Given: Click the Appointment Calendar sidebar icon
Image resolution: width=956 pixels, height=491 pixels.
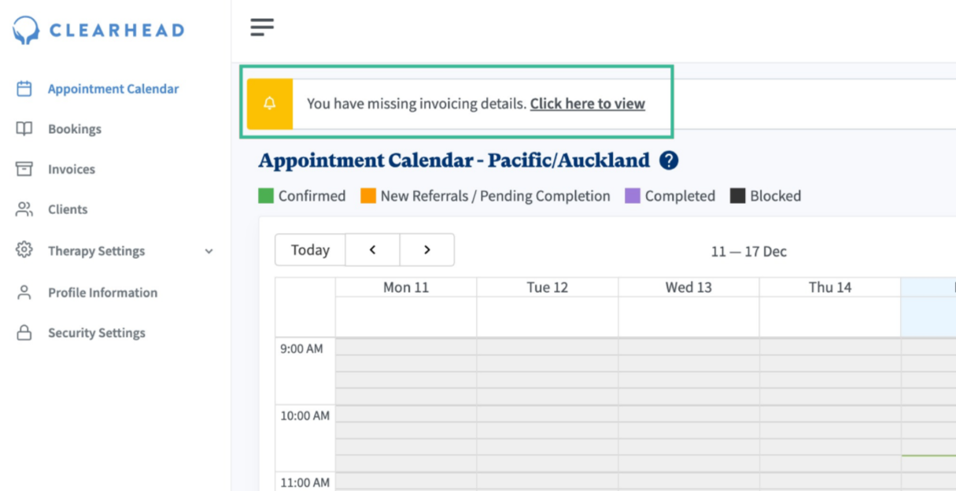Looking at the screenshot, I should click(24, 89).
